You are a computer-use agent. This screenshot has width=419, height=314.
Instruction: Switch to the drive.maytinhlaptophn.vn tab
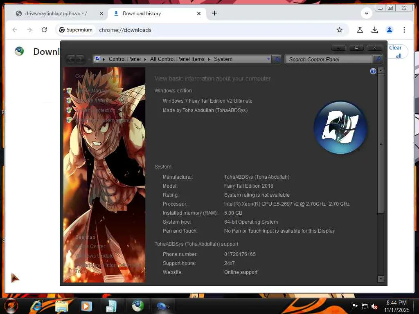click(56, 13)
